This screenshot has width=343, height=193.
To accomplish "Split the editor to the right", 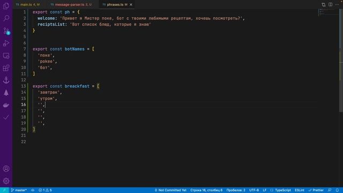I will 330,5.
